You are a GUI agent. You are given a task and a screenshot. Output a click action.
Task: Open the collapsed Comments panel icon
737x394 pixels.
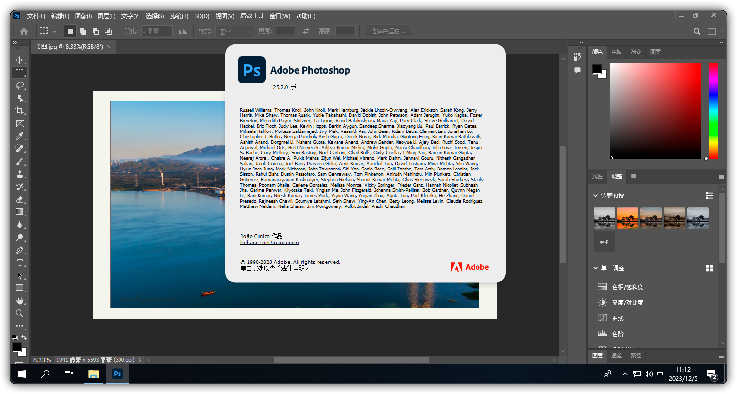[x=578, y=70]
